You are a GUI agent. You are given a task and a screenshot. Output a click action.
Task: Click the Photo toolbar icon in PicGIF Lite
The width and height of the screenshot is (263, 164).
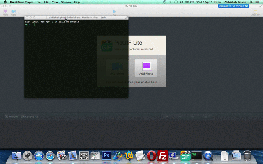coord(5,13)
